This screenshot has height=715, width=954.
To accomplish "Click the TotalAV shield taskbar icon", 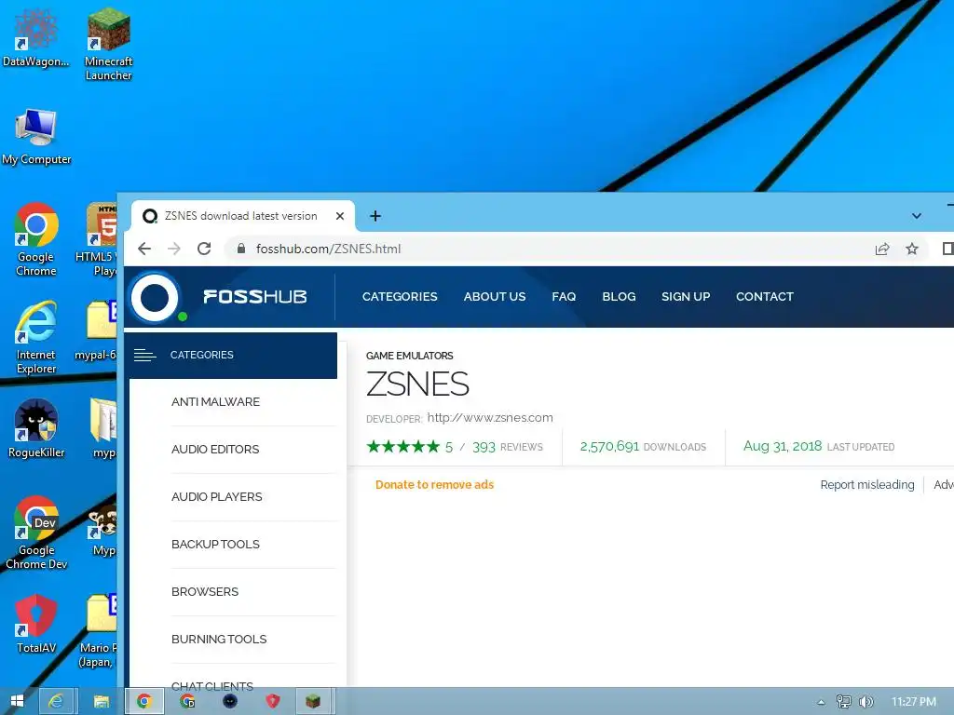I will click(x=273, y=701).
